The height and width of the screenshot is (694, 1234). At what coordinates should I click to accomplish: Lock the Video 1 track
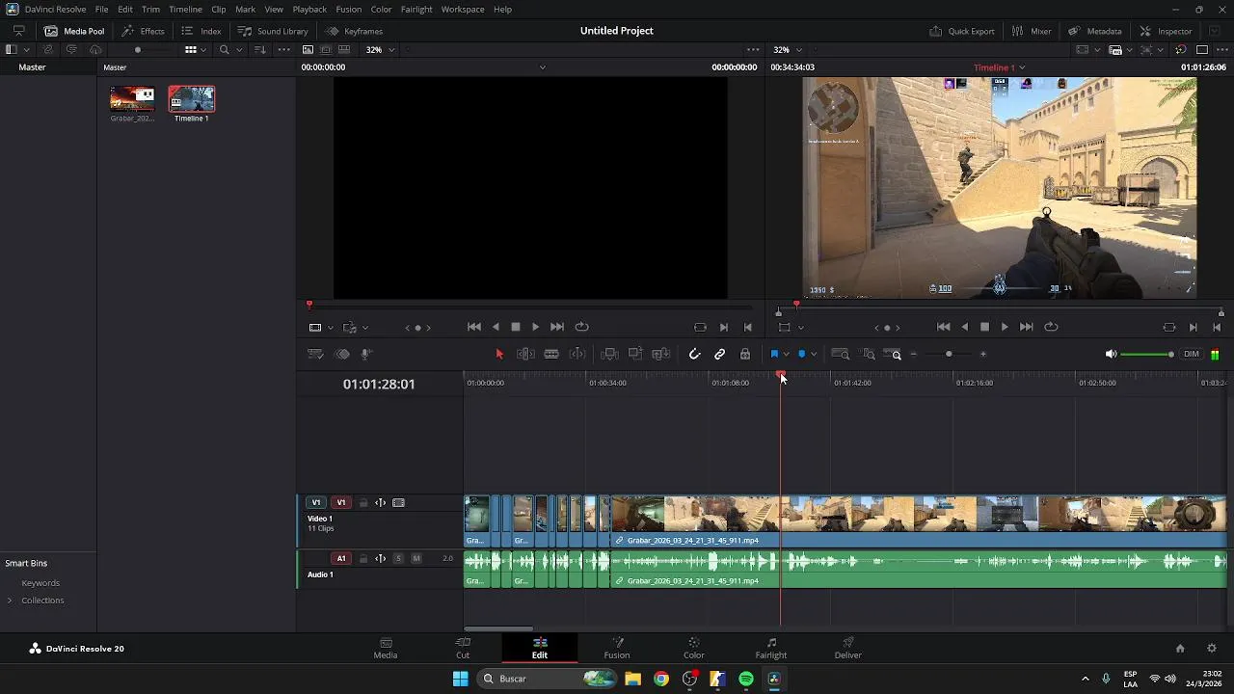[x=363, y=503]
